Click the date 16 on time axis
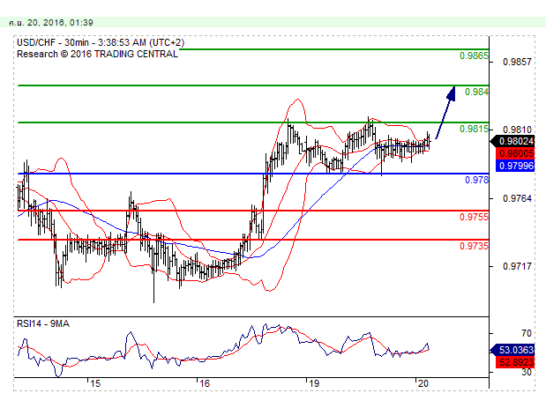The width and height of the screenshot is (546, 408). coord(205,383)
